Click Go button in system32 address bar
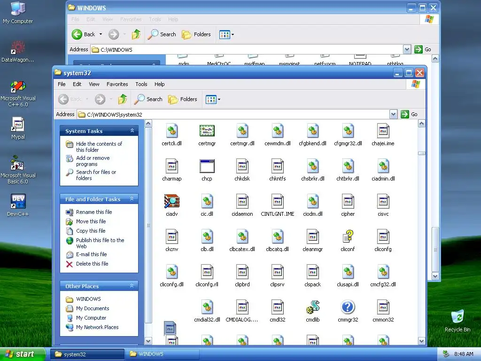 coord(410,114)
